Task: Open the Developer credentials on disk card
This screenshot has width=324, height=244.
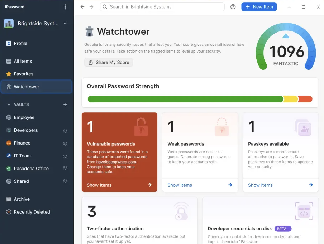Action: coord(261,220)
